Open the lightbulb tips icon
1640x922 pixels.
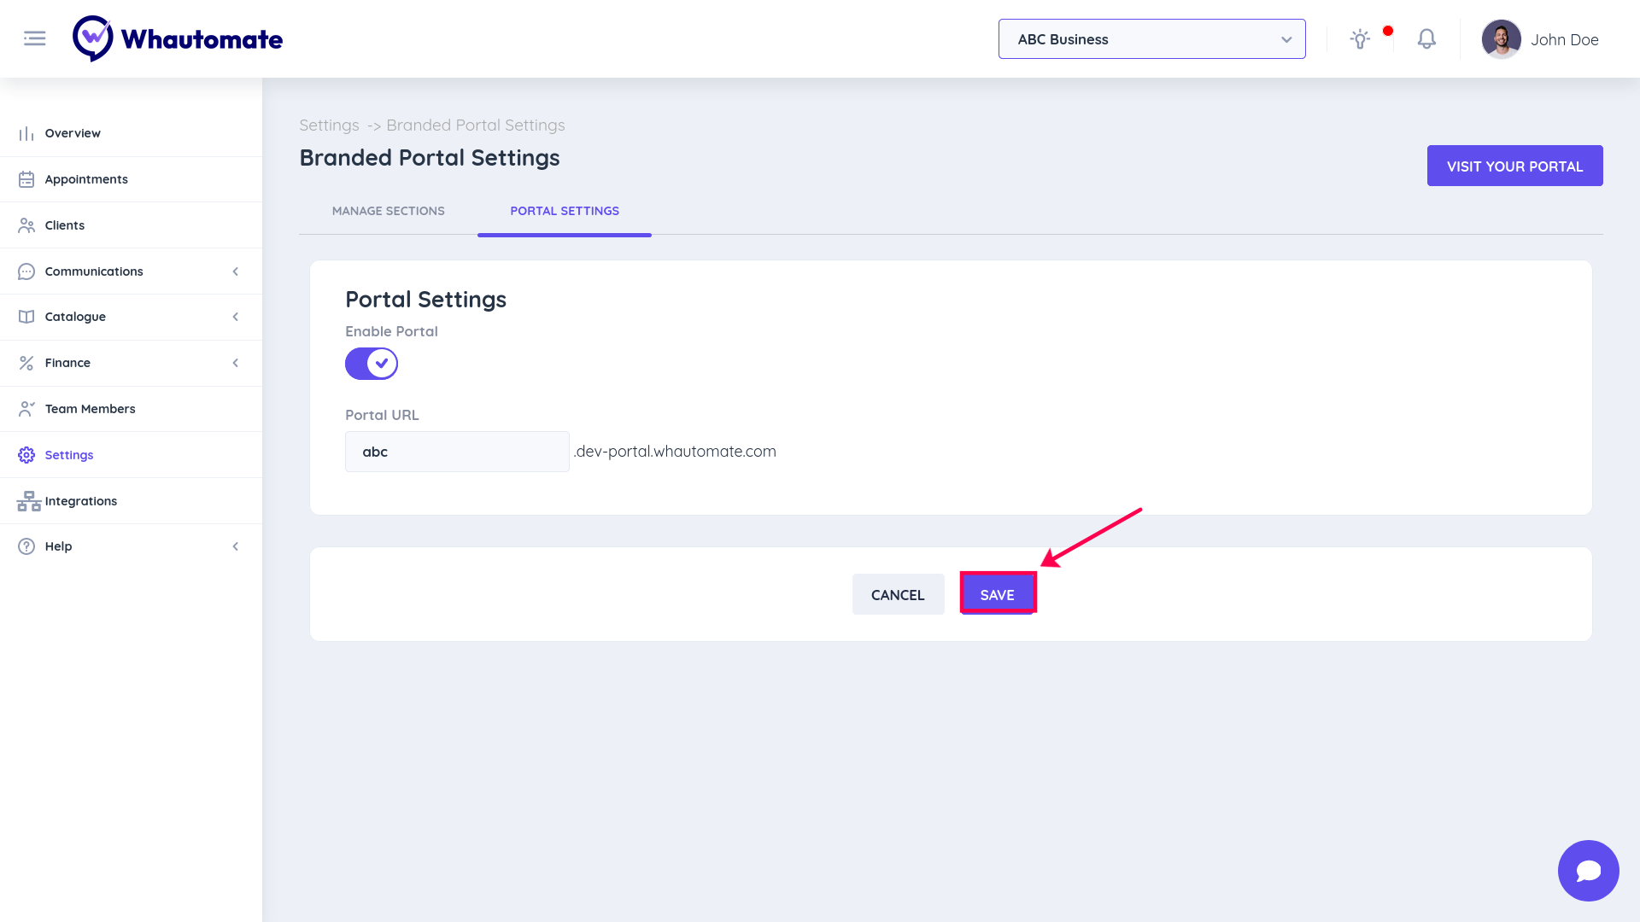(1360, 39)
